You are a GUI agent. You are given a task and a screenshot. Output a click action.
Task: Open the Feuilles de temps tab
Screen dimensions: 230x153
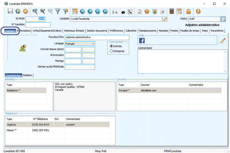(x=190, y=31)
